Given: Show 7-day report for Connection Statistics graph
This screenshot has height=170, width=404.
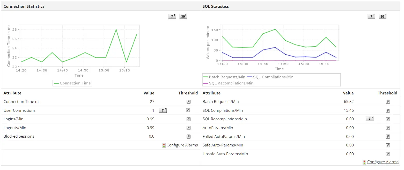Looking at the screenshot, I should (x=172, y=16).
